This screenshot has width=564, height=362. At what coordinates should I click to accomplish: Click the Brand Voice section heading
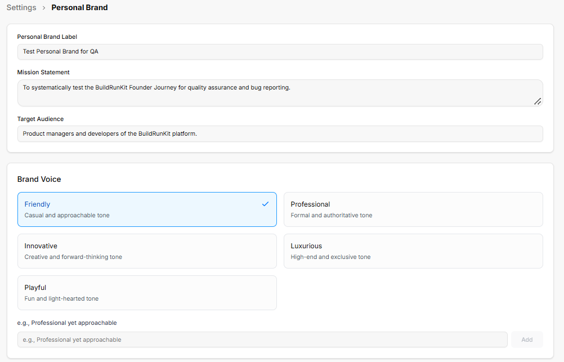coord(39,179)
